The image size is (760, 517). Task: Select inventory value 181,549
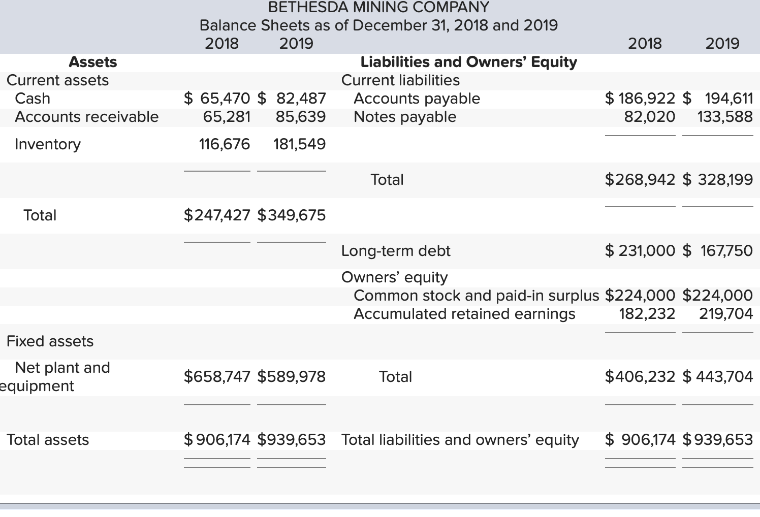[299, 144]
